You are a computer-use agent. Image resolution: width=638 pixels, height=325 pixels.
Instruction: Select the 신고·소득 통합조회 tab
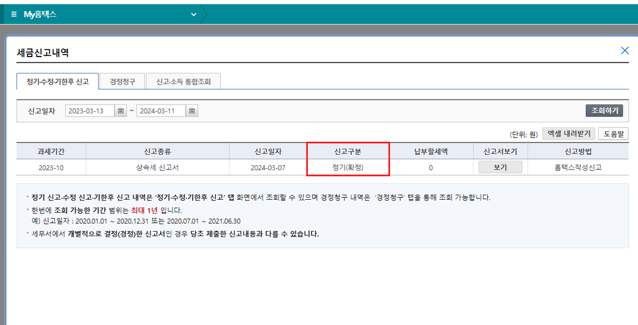point(183,81)
